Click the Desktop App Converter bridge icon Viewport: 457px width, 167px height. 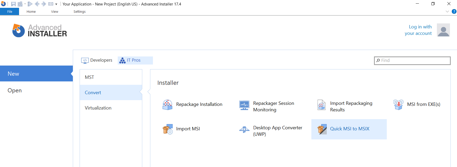point(244,130)
